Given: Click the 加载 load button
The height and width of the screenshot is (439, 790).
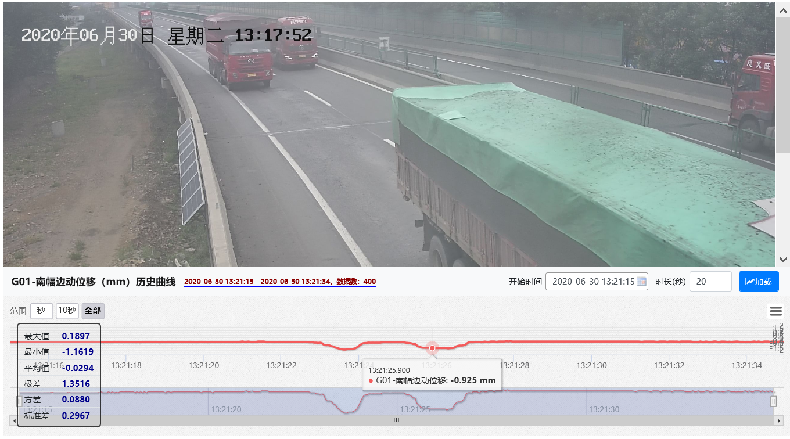Looking at the screenshot, I should [759, 282].
